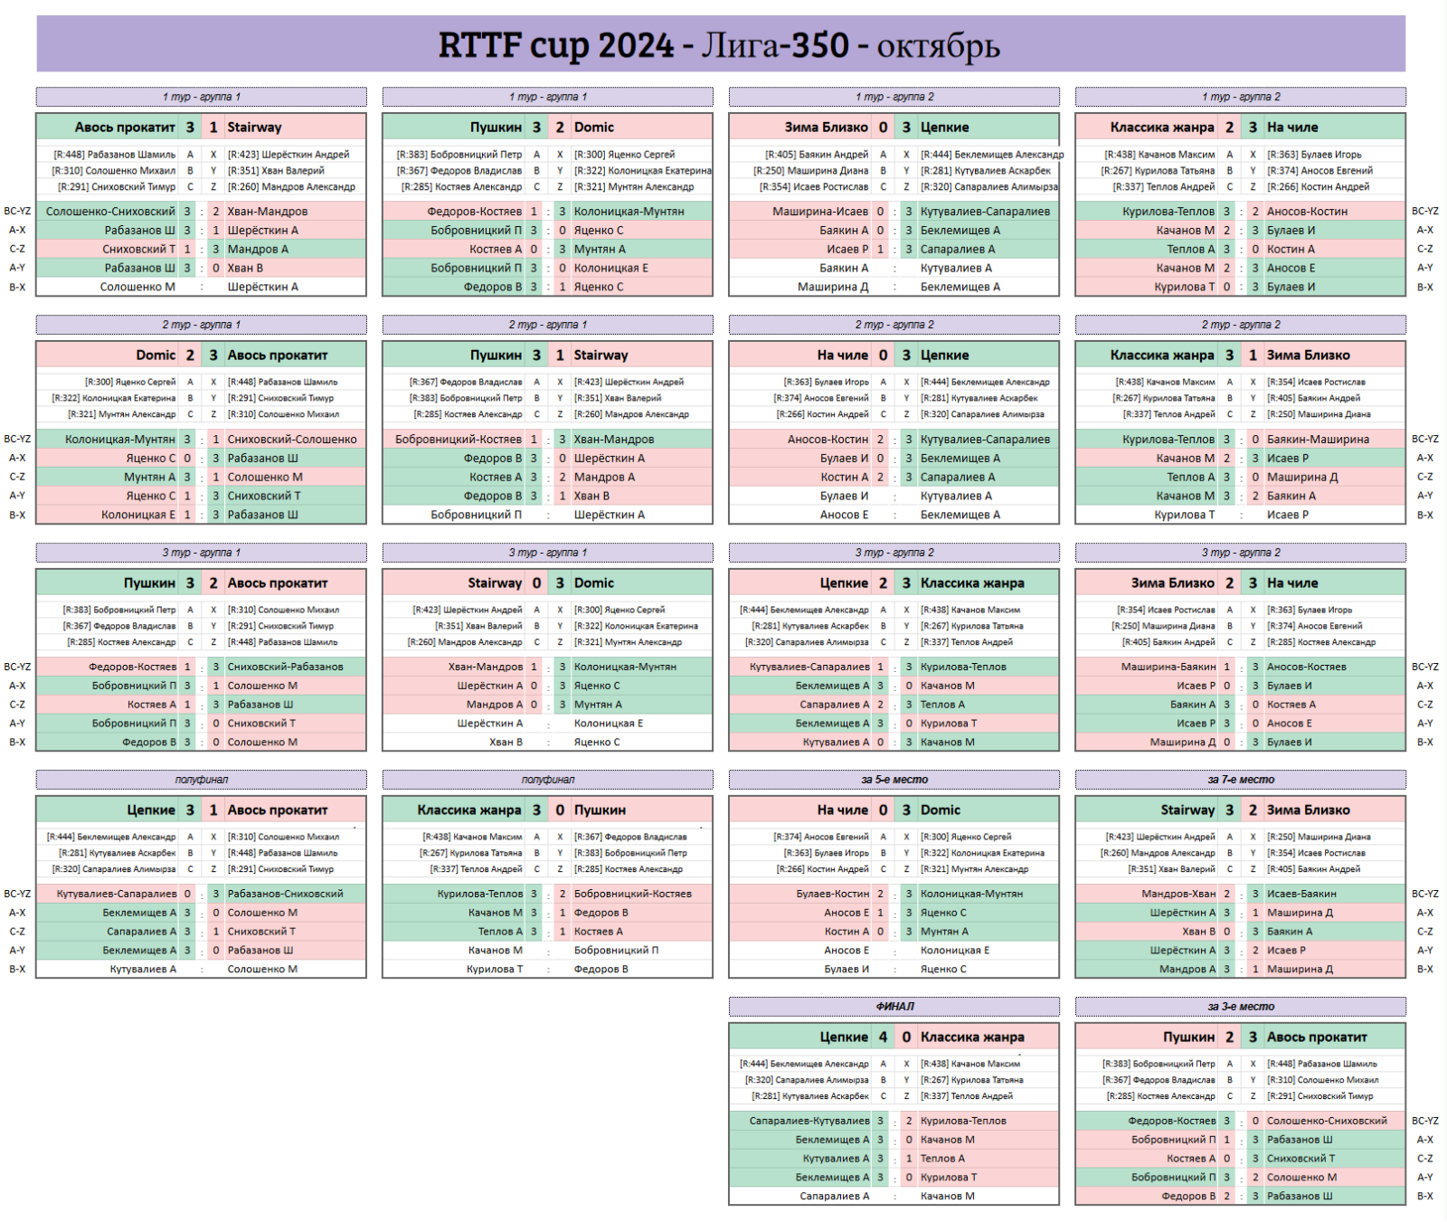
Task: Click '[R:448] Рабазанов Шамиль' in the 3rd place roster
Action: (x=1321, y=1064)
